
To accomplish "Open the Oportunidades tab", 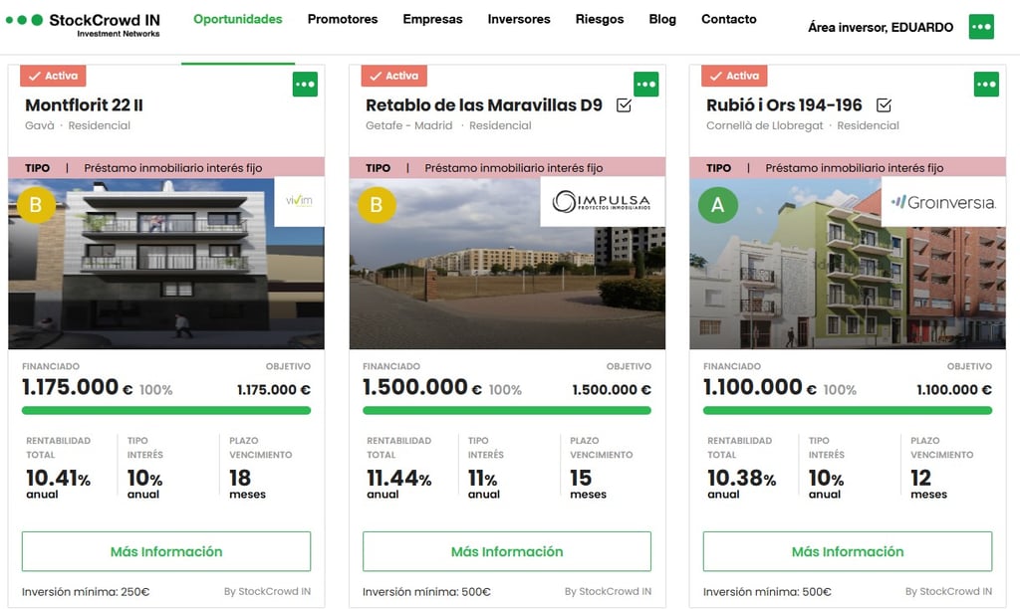I will [237, 19].
